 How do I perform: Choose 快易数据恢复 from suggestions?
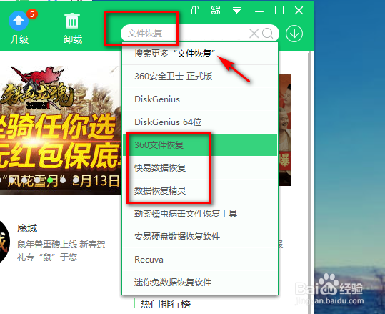(200, 167)
